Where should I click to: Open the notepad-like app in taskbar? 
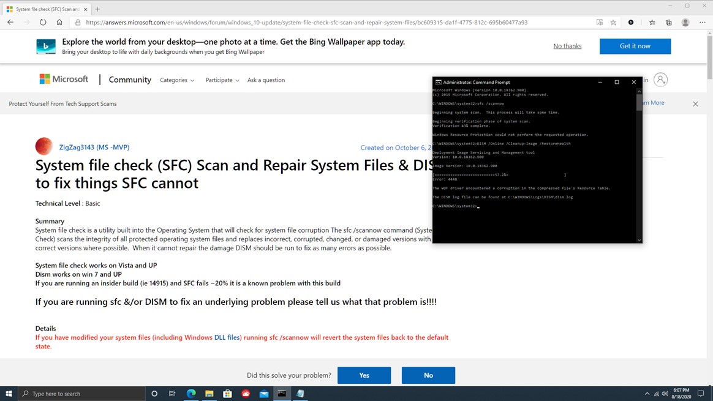coord(300,394)
